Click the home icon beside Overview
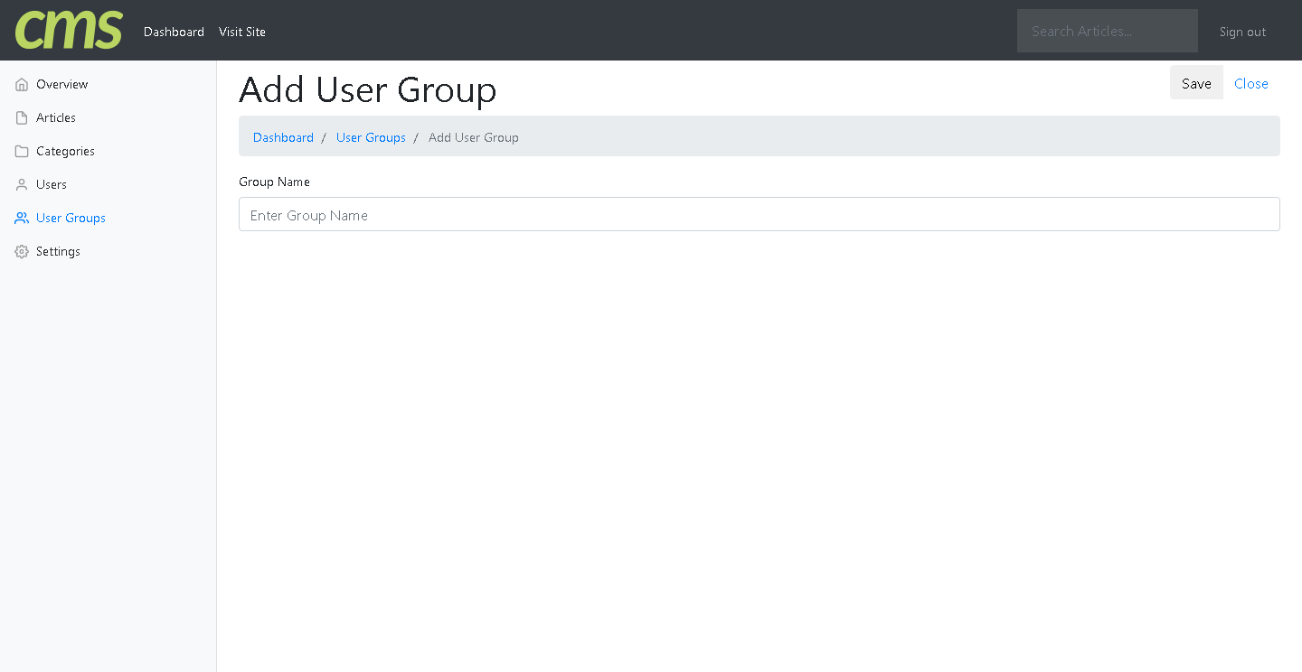Viewport: 1302px width, 672px height. (x=22, y=84)
